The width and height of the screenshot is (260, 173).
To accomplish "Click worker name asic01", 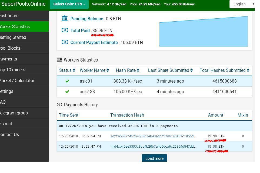I will pyautogui.click(x=86, y=81).
